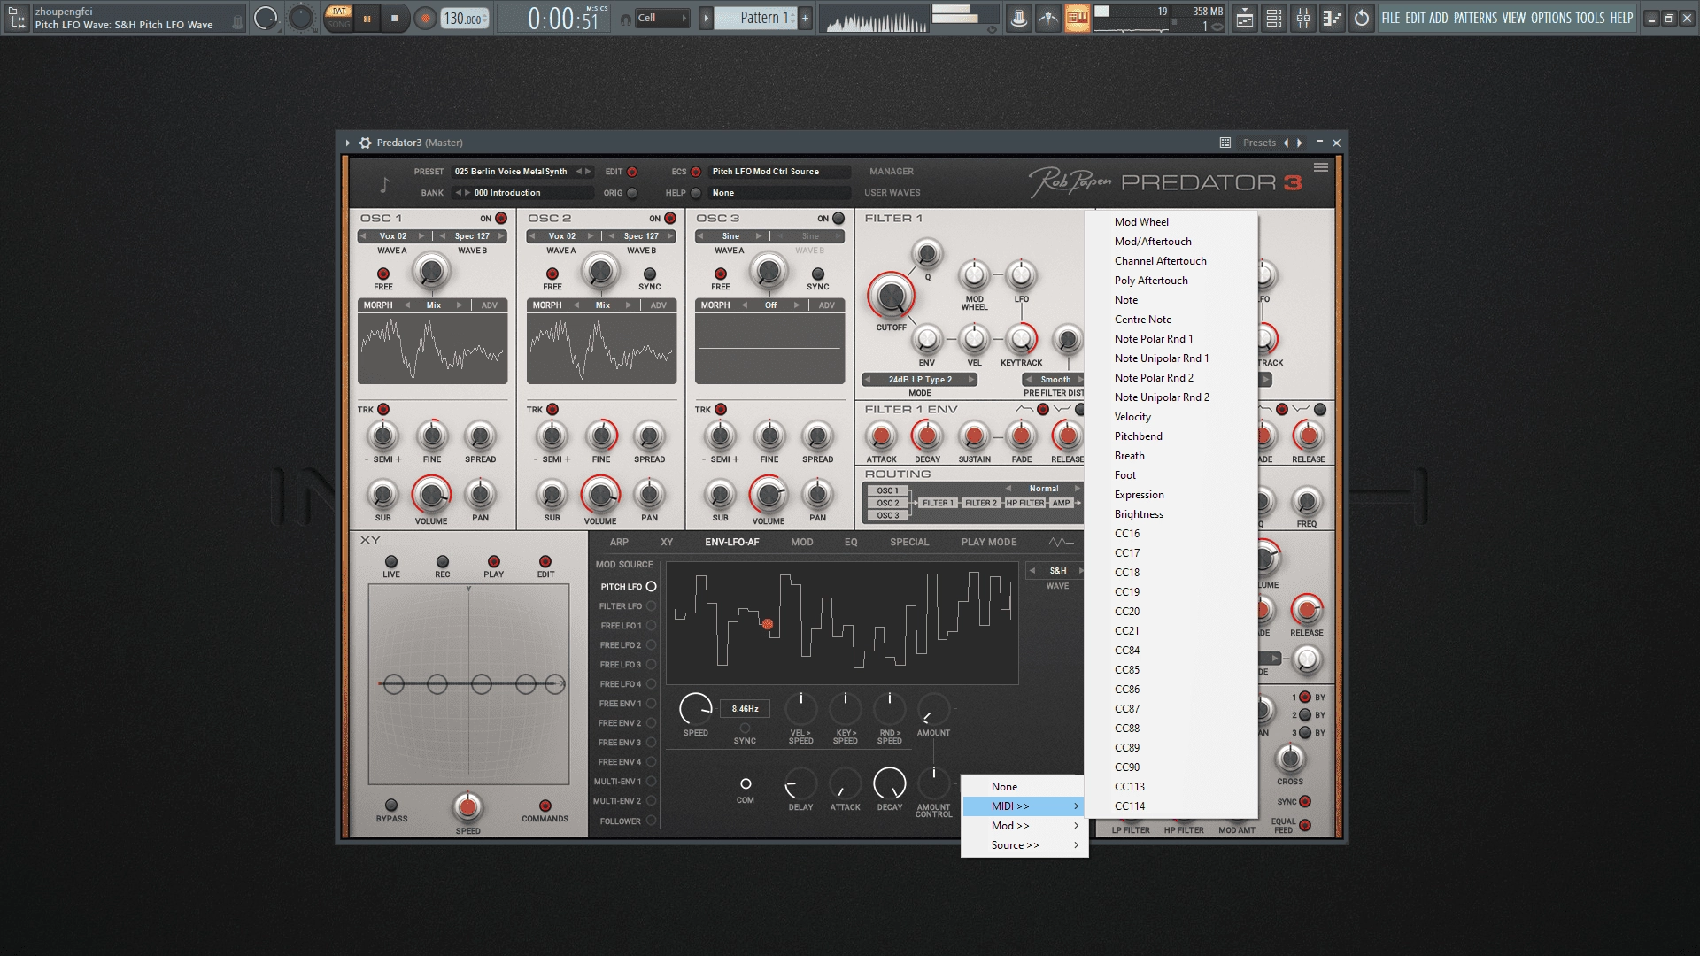This screenshot has width=1700, height=956.
Task: Toggle the HELP LED button
Action: pos(696,193)
